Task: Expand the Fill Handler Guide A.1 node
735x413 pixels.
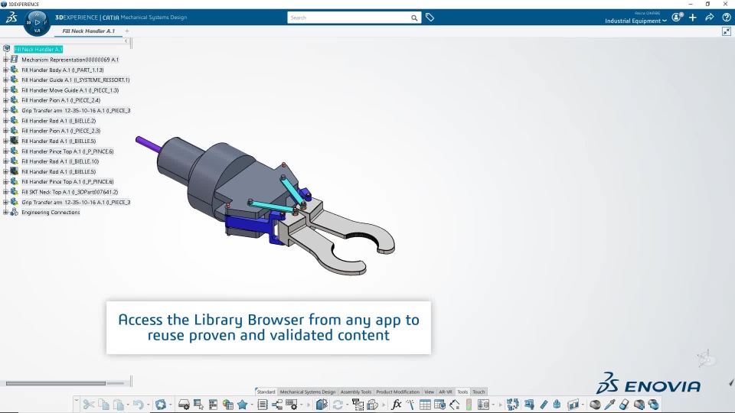Action: coord(5,80)
